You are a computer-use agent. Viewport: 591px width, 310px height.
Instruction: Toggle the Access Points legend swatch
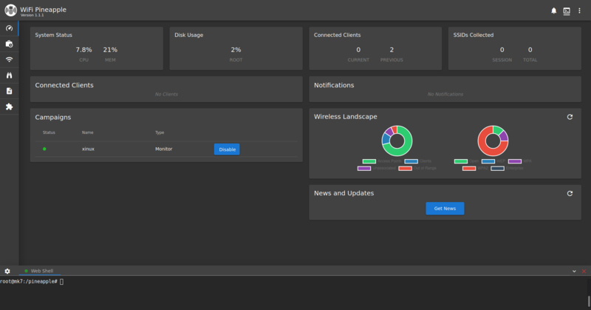pyautogui.click(x=369, y=161)
